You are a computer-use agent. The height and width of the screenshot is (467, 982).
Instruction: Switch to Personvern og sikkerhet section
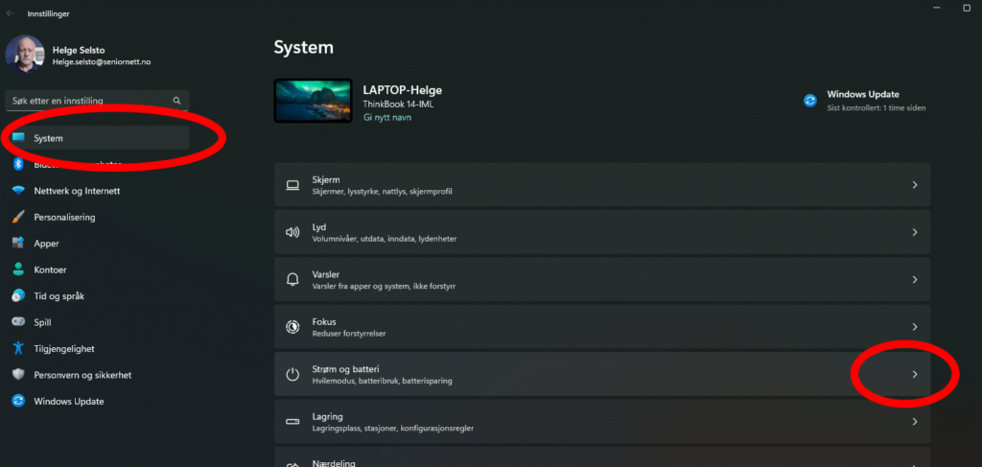(82, 375)
